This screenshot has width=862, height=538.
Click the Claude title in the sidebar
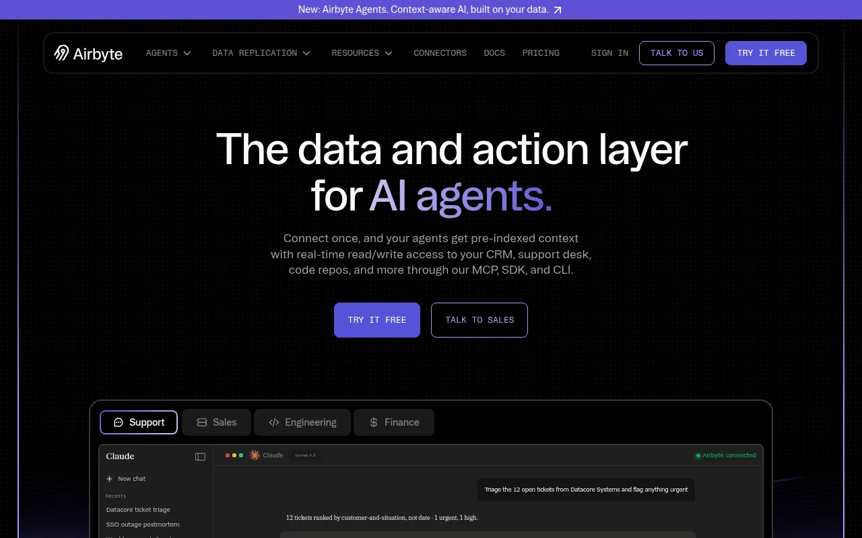coord(120,456)
